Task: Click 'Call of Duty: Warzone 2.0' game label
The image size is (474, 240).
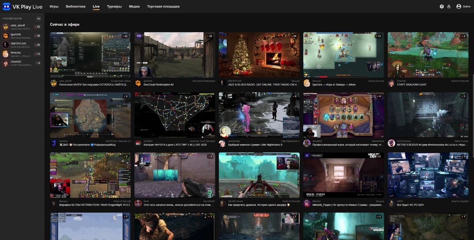Action: point(118,141)
